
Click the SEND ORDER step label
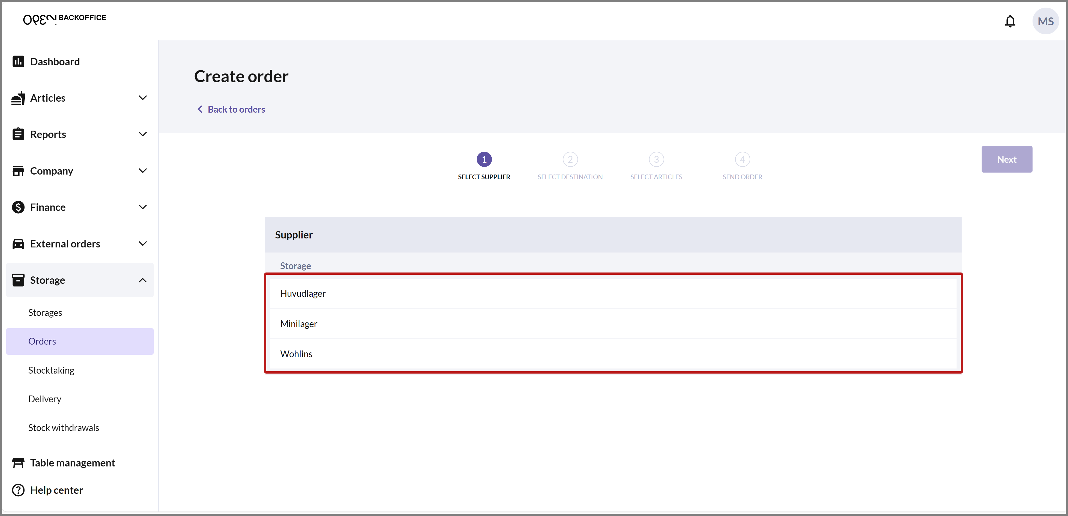pyautogui.click(x=742, y=177)
